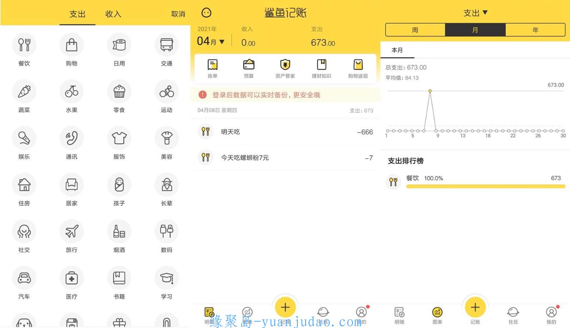Open 我的 tab on chart screen

[x=552, y=315]
